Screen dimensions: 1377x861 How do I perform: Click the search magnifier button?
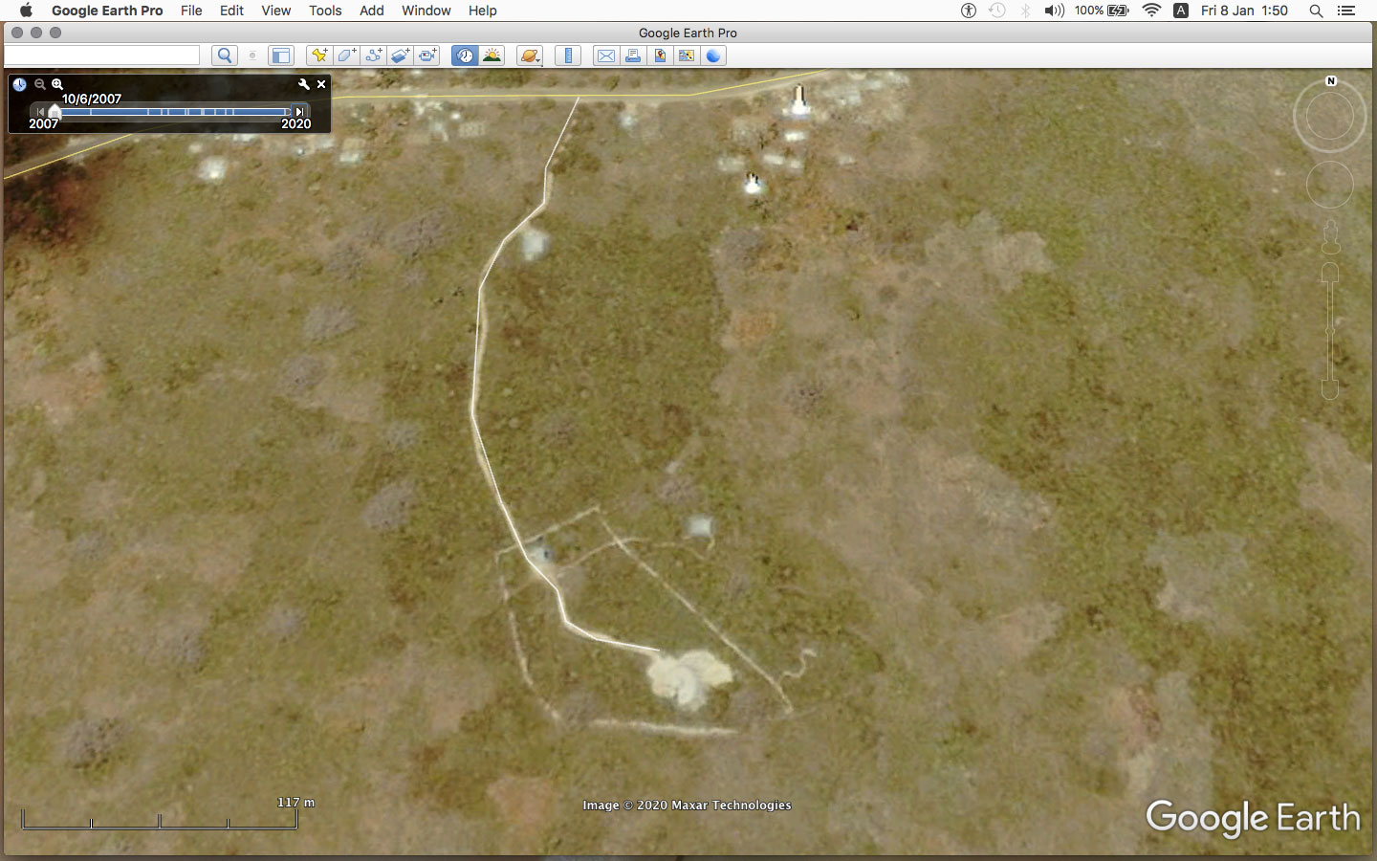coord(225,55)
